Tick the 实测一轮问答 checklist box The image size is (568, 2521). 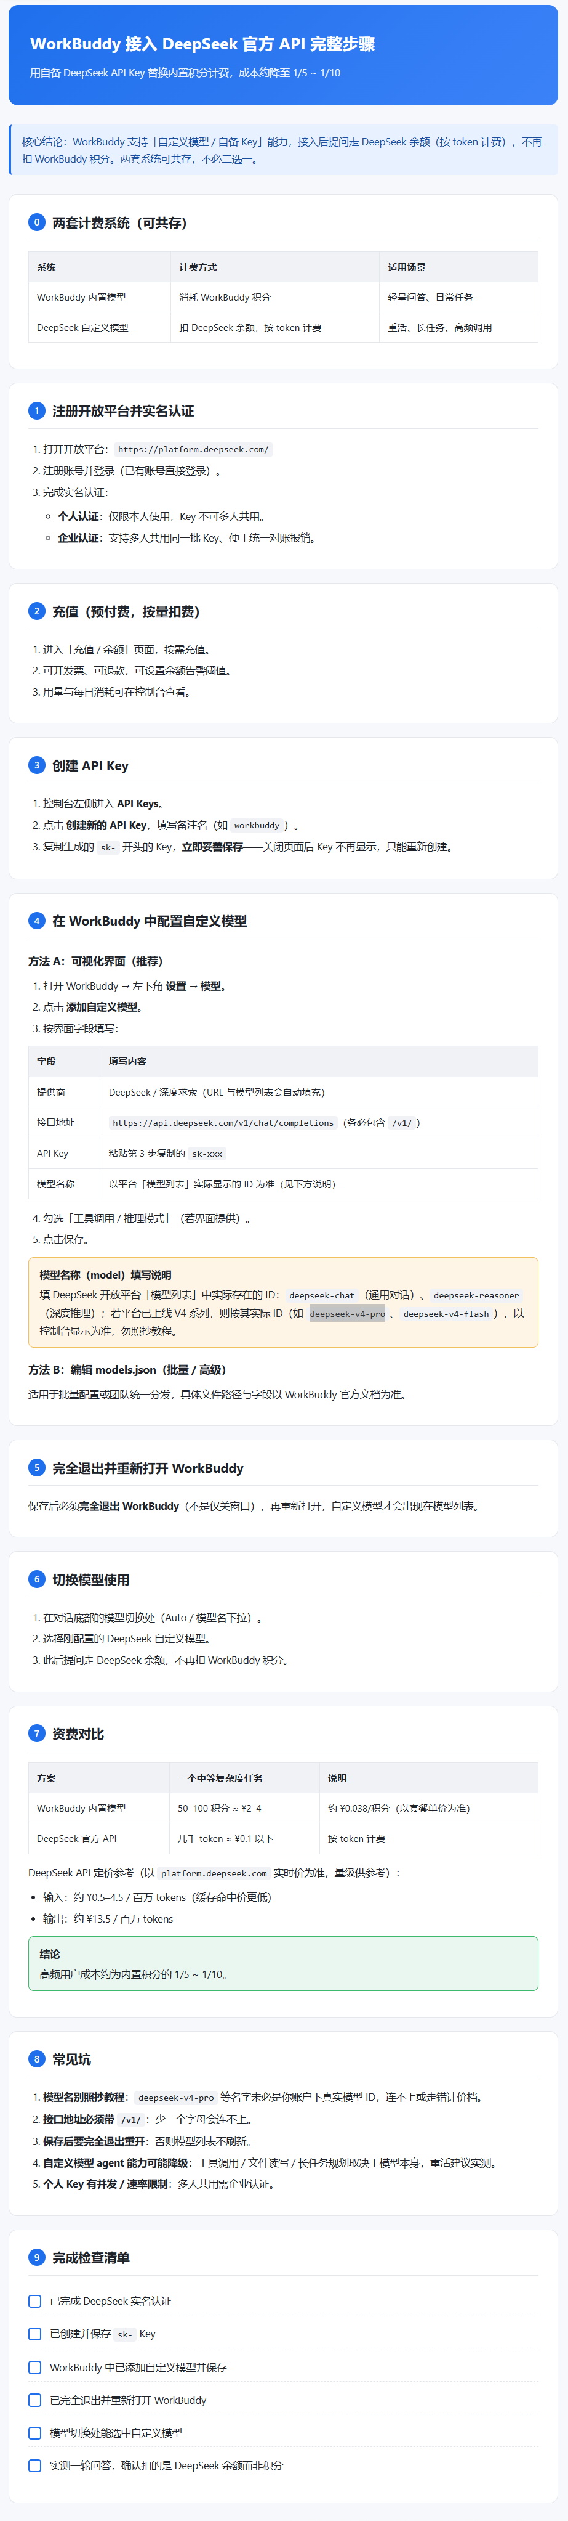pyautogui.click(x=35, y=2465)
